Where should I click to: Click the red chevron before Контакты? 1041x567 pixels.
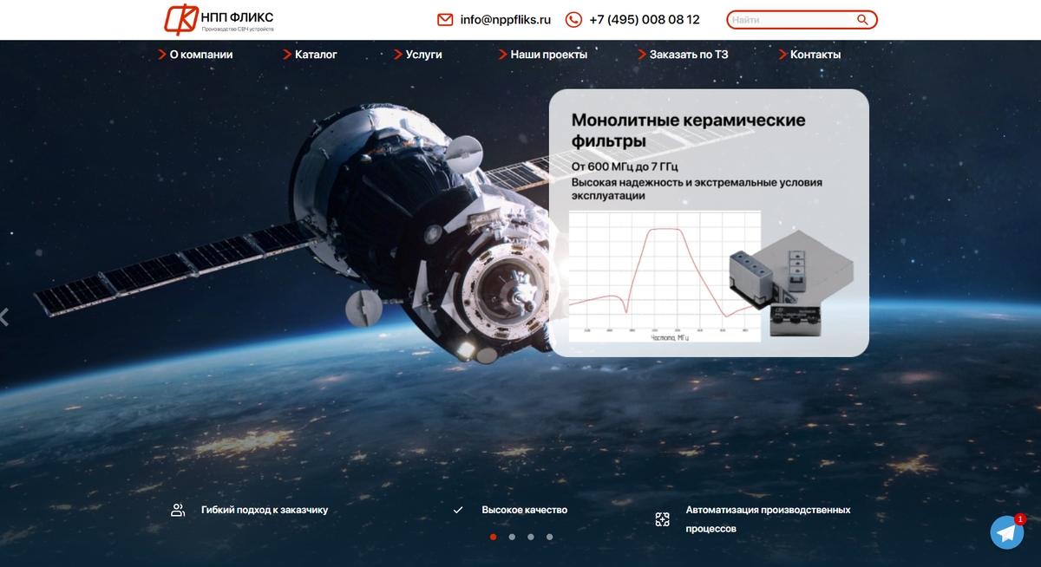(782, 55)
